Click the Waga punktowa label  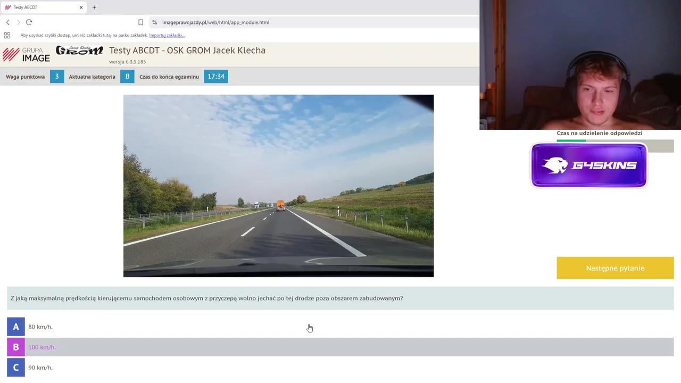[x=26, y=77]
